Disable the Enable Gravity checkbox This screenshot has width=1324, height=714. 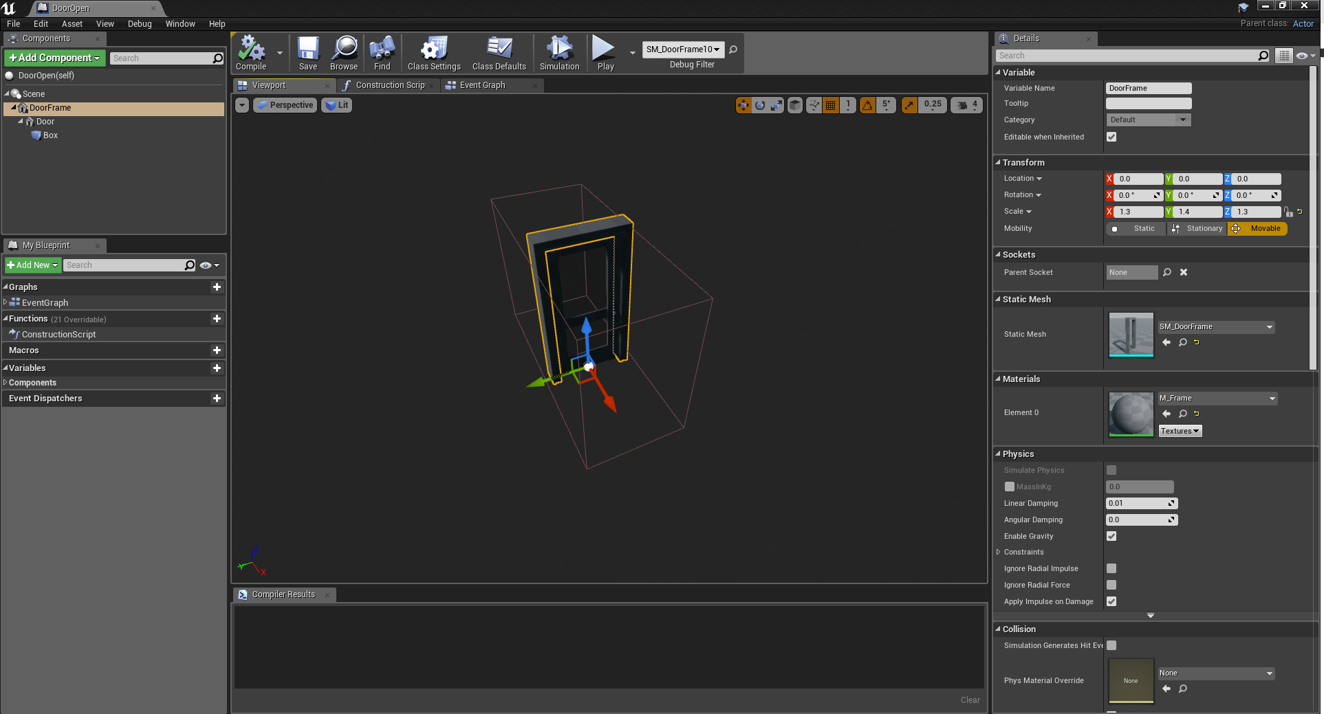1111,536
